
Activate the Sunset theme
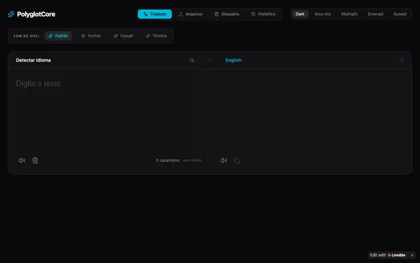[x=400, y=14]
